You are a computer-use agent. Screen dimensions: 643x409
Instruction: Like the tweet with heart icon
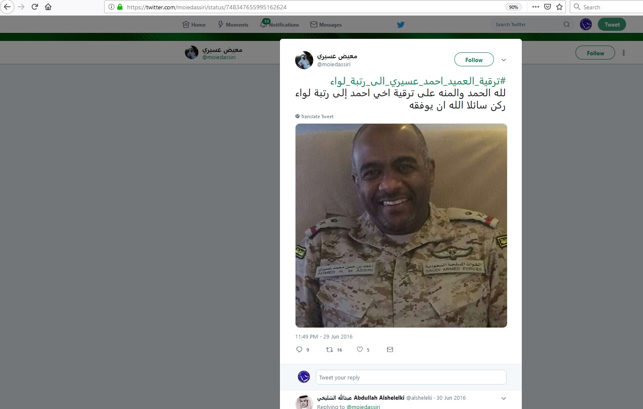point(360,349)
